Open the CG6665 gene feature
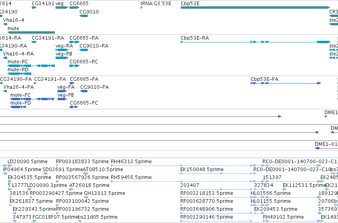Viewport: 338px width, 223px height. 75,8
